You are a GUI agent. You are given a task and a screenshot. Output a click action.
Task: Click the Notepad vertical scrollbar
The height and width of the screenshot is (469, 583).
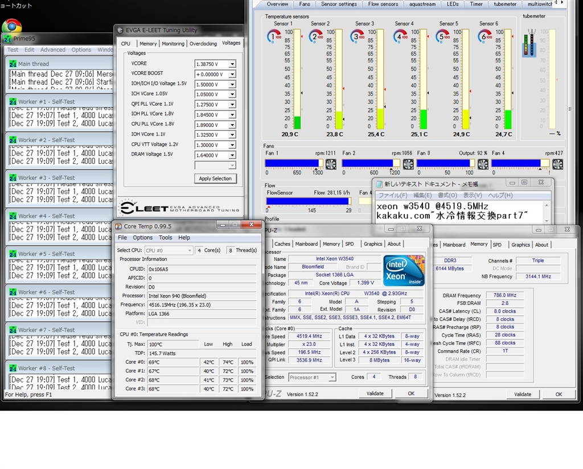click(547, 213)
